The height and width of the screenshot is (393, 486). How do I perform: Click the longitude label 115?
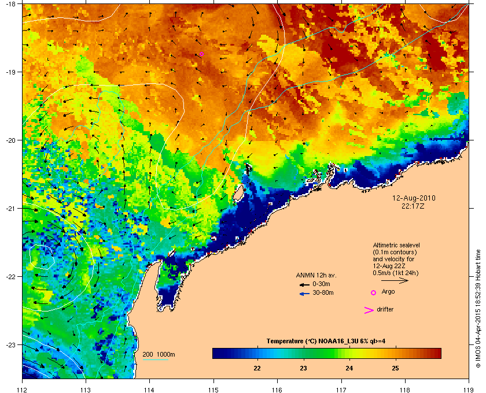click(x=213, y=390)
